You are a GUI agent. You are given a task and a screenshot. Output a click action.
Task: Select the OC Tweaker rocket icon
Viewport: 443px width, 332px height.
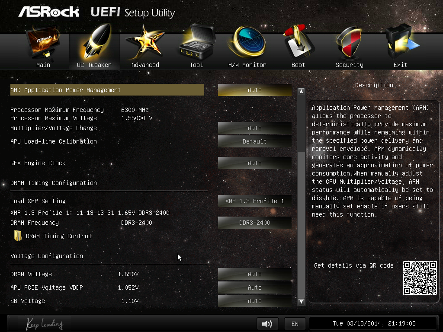(x=96, y=42)
